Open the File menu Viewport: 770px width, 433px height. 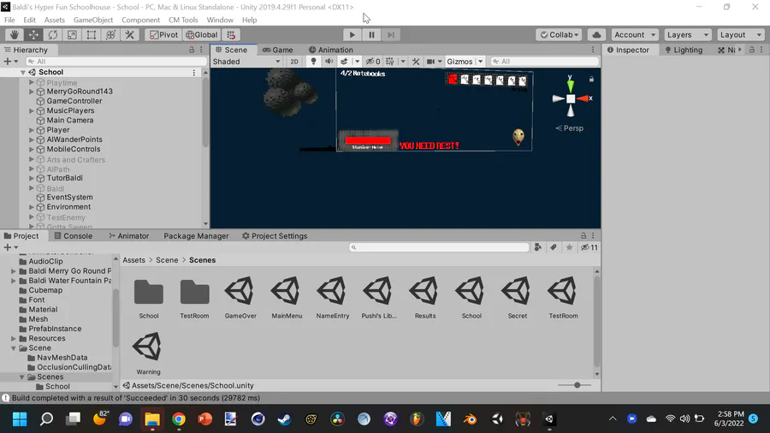click(x=9, y=21)
